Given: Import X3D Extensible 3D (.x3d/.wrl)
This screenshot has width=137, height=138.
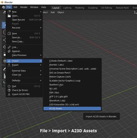Looking at the screenshot, I should point(72,105).
